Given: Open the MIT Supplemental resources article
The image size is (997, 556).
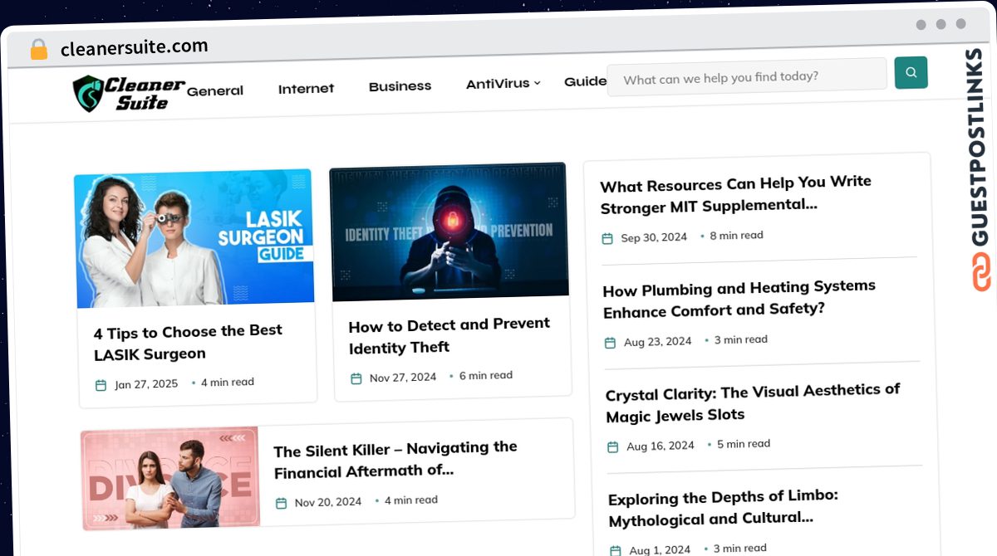Looking at the screenshot, I should click(x=736, y=194).
